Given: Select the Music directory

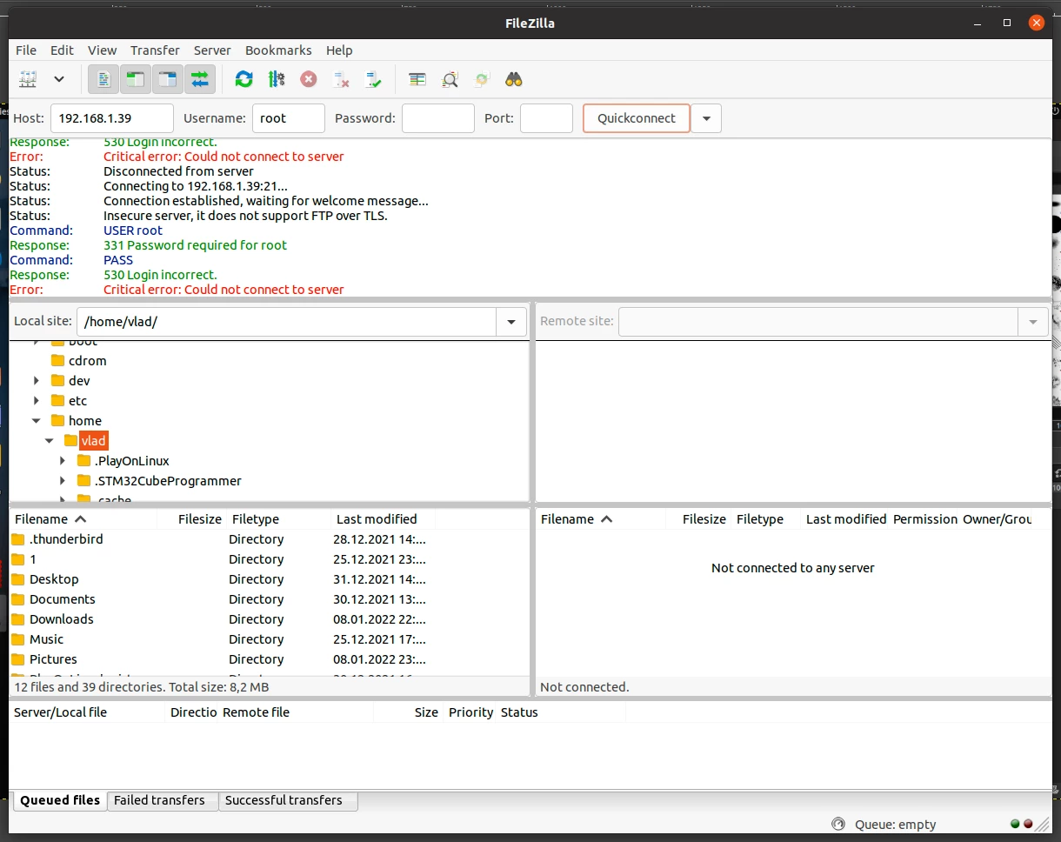Looking at the screenshot, I should [x=269, y=639].
